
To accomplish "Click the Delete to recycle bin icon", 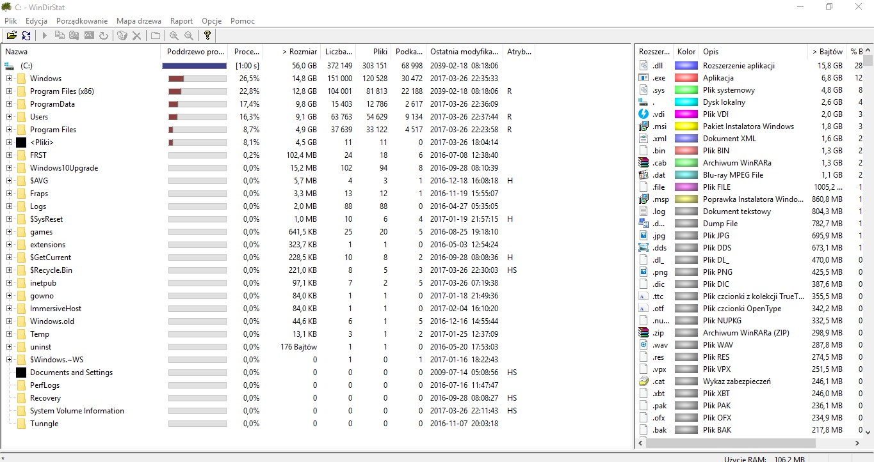I will 122,36.
